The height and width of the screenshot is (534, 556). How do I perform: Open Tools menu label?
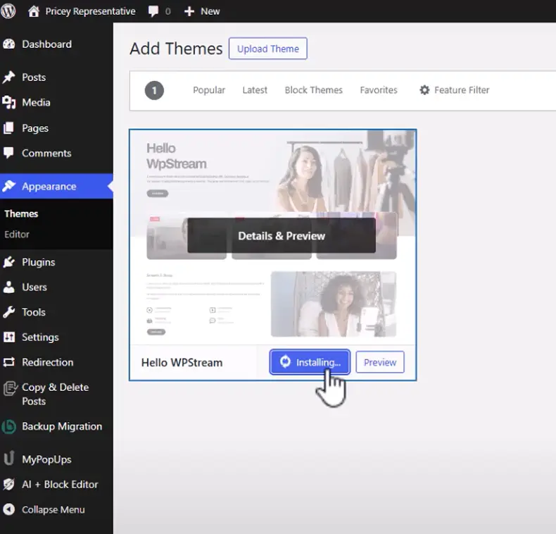click(34, 312)
